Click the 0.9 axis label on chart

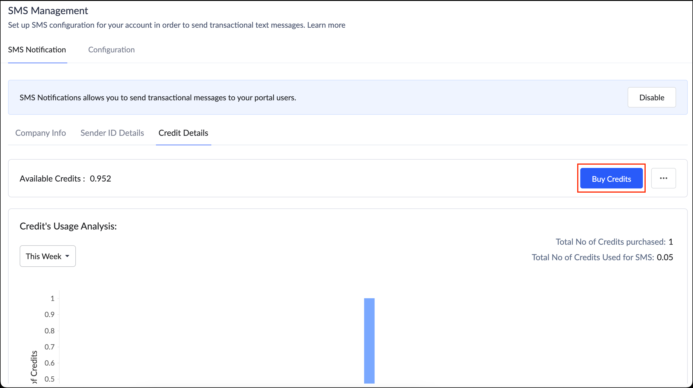point(49,315)
